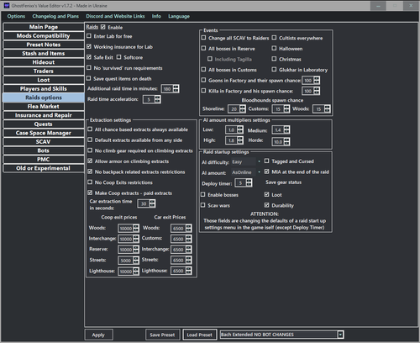The image size is (420, 343).
Task: Enable Softcore checkbox
Action: [x=118, y=57]
